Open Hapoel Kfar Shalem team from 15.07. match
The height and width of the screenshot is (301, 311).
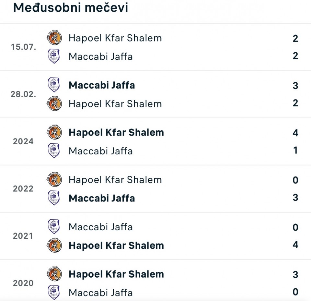point(115,38)
